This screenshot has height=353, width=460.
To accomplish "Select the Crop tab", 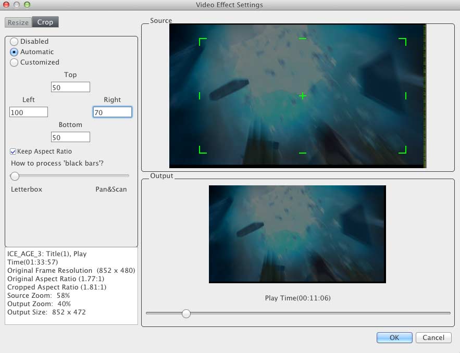I will click(45, 22).
